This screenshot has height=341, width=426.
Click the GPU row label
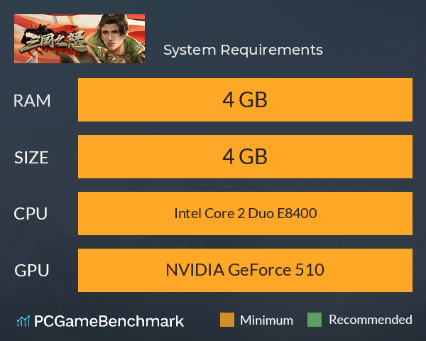coord(32,271)
